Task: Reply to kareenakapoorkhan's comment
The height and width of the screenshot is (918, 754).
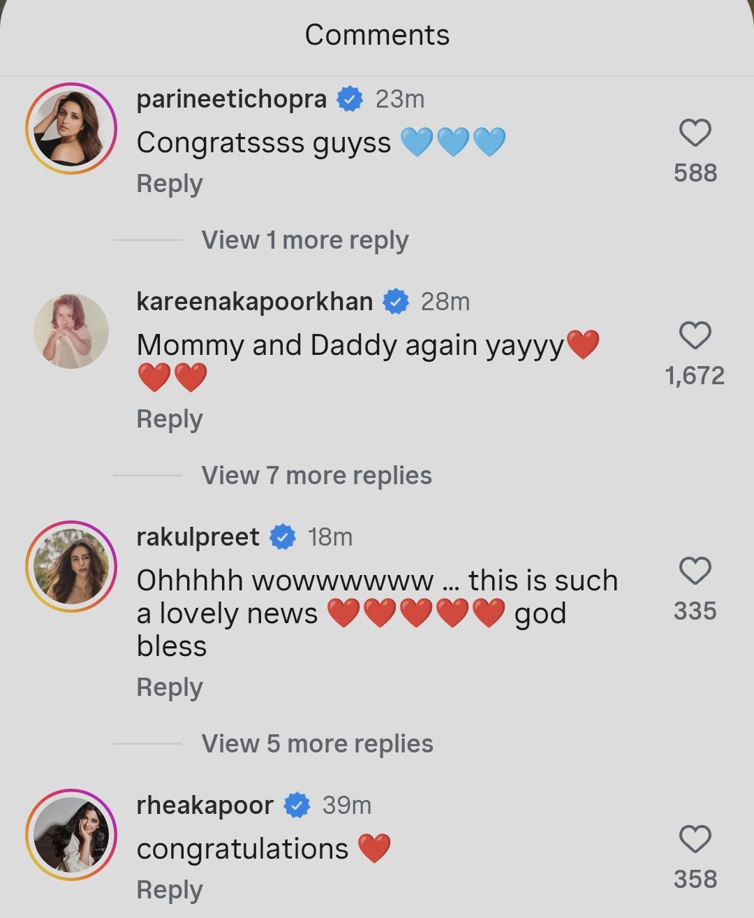Action: coord(170,419)
